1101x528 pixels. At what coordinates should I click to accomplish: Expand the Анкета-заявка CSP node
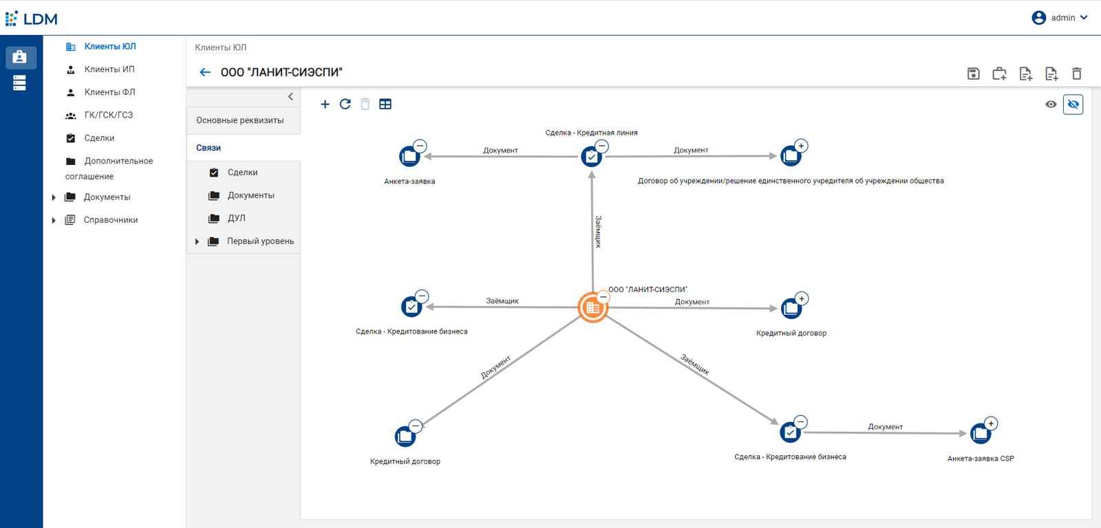(x=991, y=423)
